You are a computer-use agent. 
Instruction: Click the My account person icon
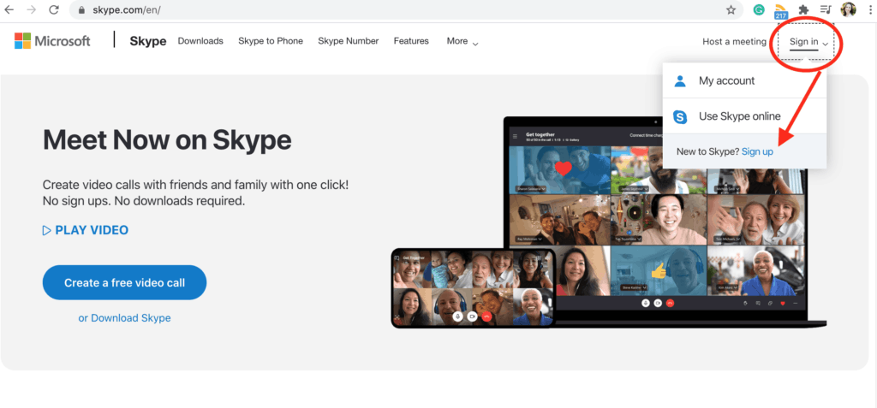[x=680, y=81]
